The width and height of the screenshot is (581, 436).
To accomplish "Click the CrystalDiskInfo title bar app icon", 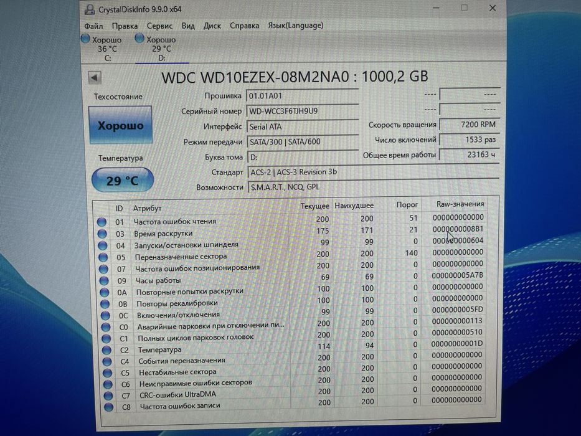I will [89, 9].
